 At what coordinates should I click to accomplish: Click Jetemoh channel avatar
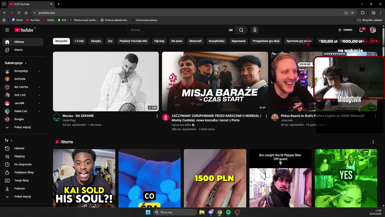275,118
